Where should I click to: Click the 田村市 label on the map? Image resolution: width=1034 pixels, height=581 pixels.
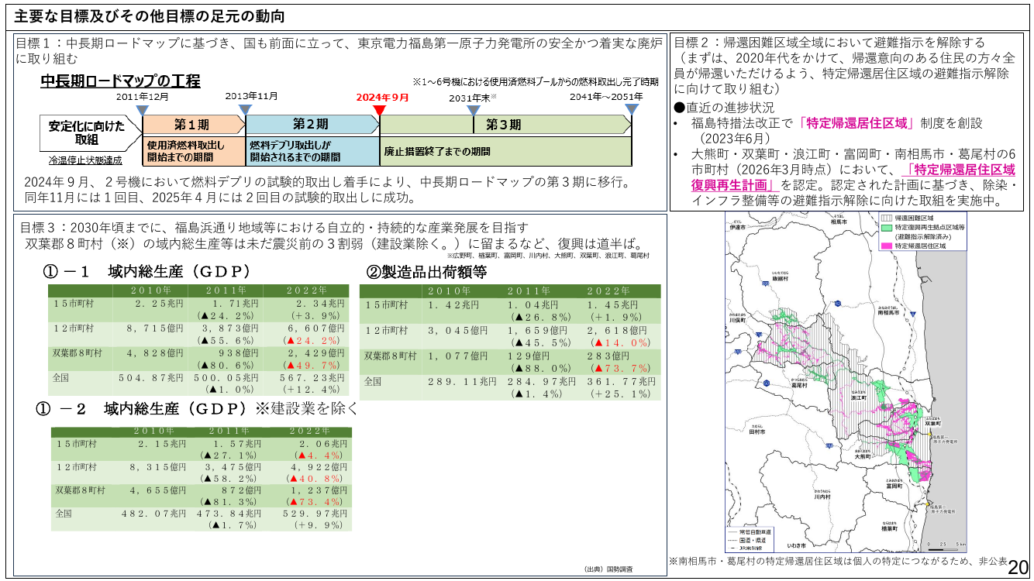757,431
